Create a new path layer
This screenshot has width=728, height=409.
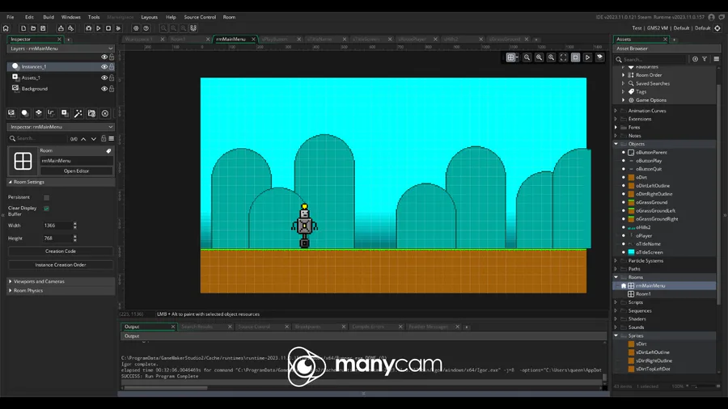pyautogui.click(x=52, y=113)
